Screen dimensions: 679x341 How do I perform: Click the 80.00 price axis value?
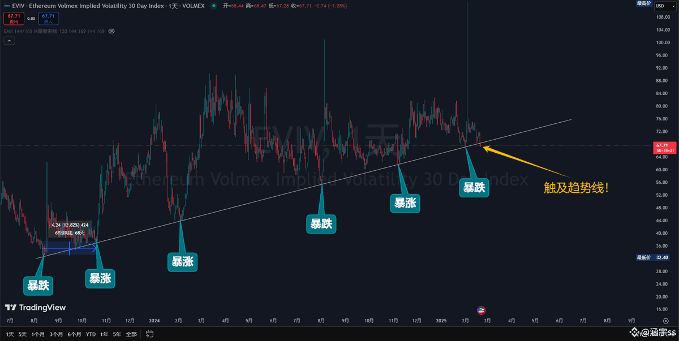coord(661,106)
